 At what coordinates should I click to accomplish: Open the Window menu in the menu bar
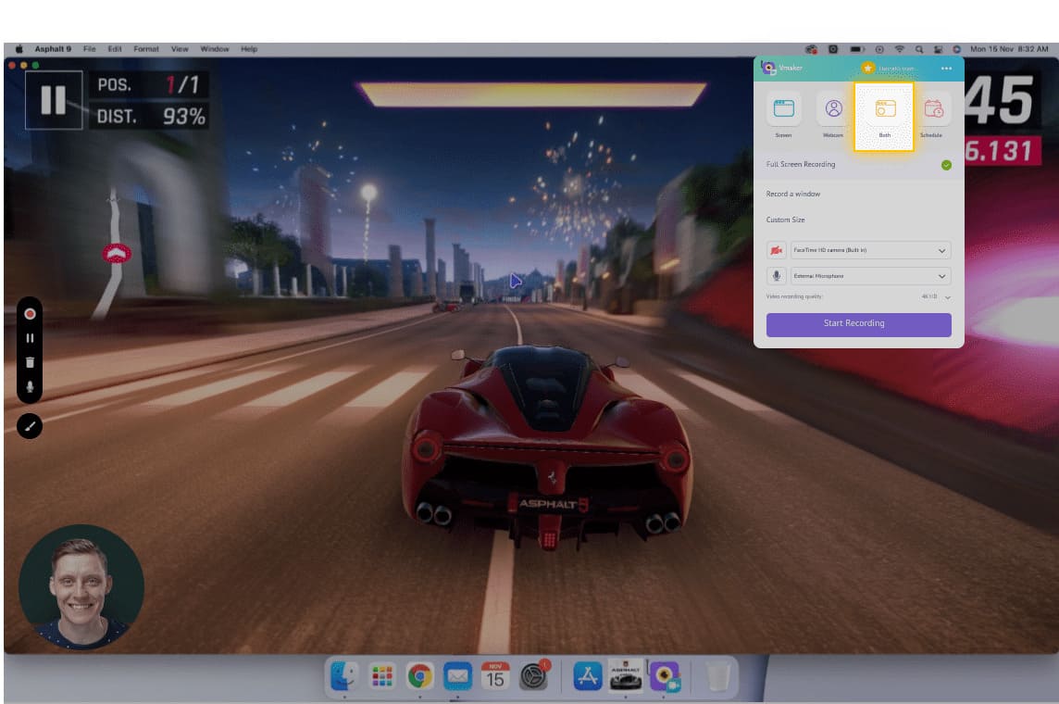[x=213, y=48]
